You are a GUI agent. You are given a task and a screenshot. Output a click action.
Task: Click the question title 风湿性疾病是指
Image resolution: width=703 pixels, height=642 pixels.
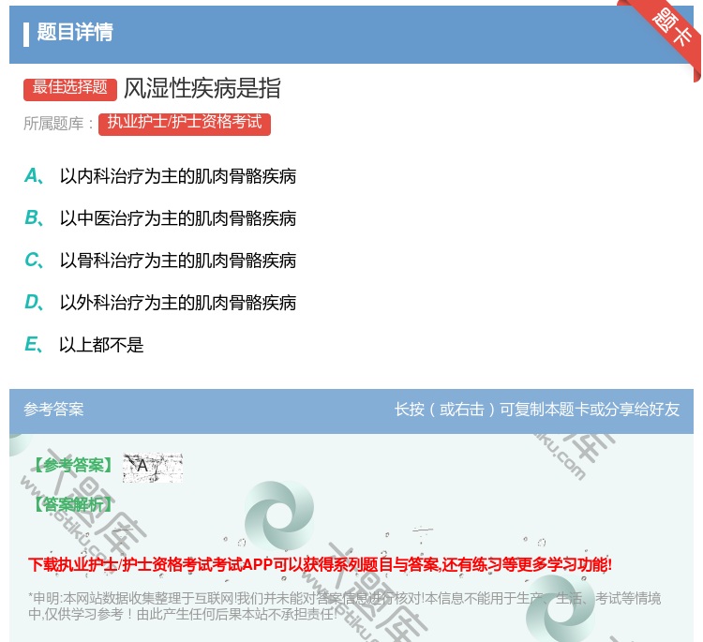pos(202,88)
